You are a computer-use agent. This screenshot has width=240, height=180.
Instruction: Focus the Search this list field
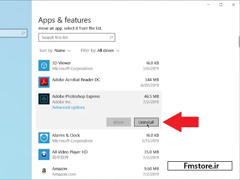tap(77, 37)
